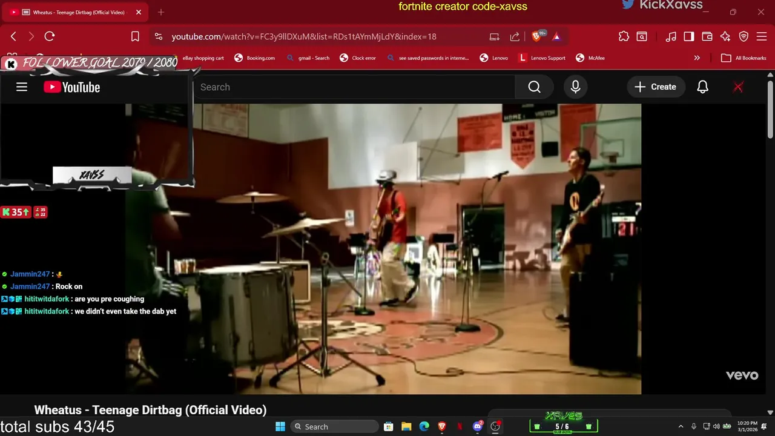
Task: Open the McAfee bookmark
Action: [x=590, y=58]
